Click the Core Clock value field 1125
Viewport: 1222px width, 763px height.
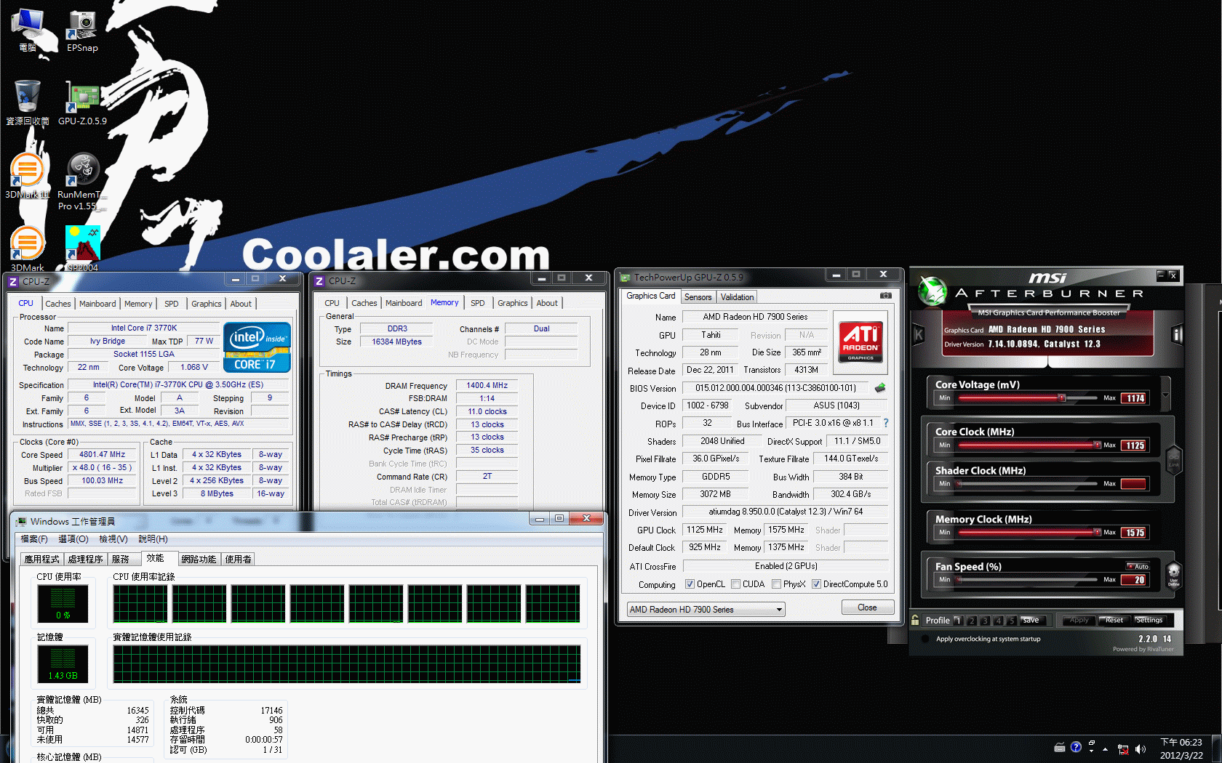click(1134, 445)
